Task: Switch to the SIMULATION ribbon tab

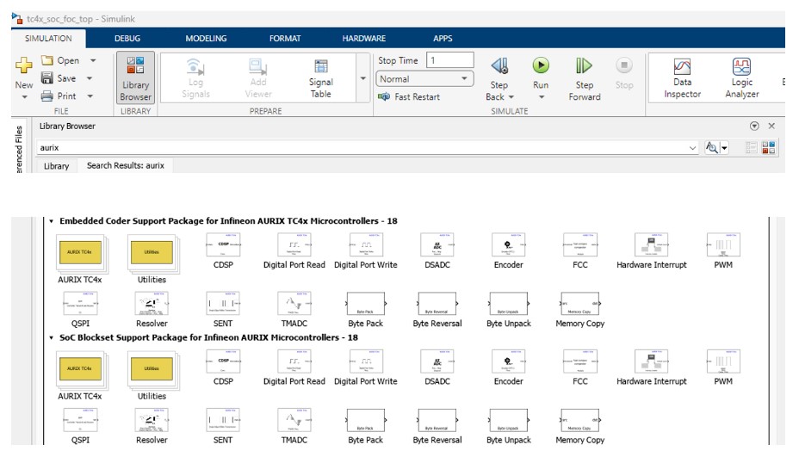Action: point(48,38)
